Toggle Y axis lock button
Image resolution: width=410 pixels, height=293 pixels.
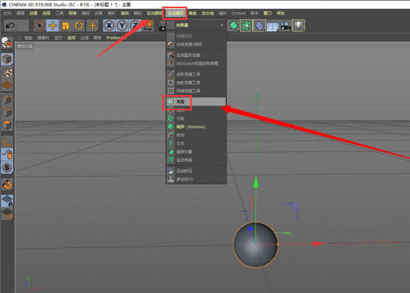(x=122, y=25)
